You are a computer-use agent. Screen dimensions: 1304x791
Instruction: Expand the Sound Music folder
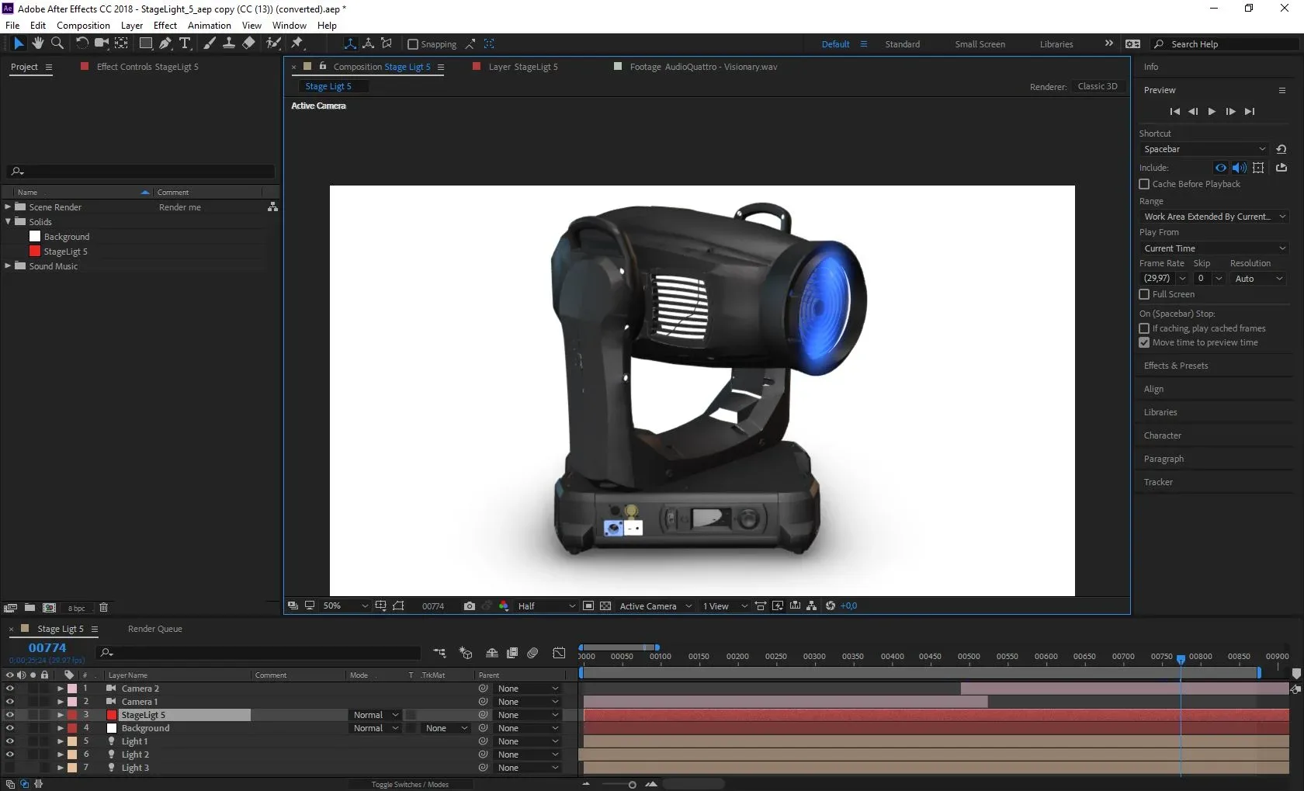pyautogui.click(x=8, y=266)
